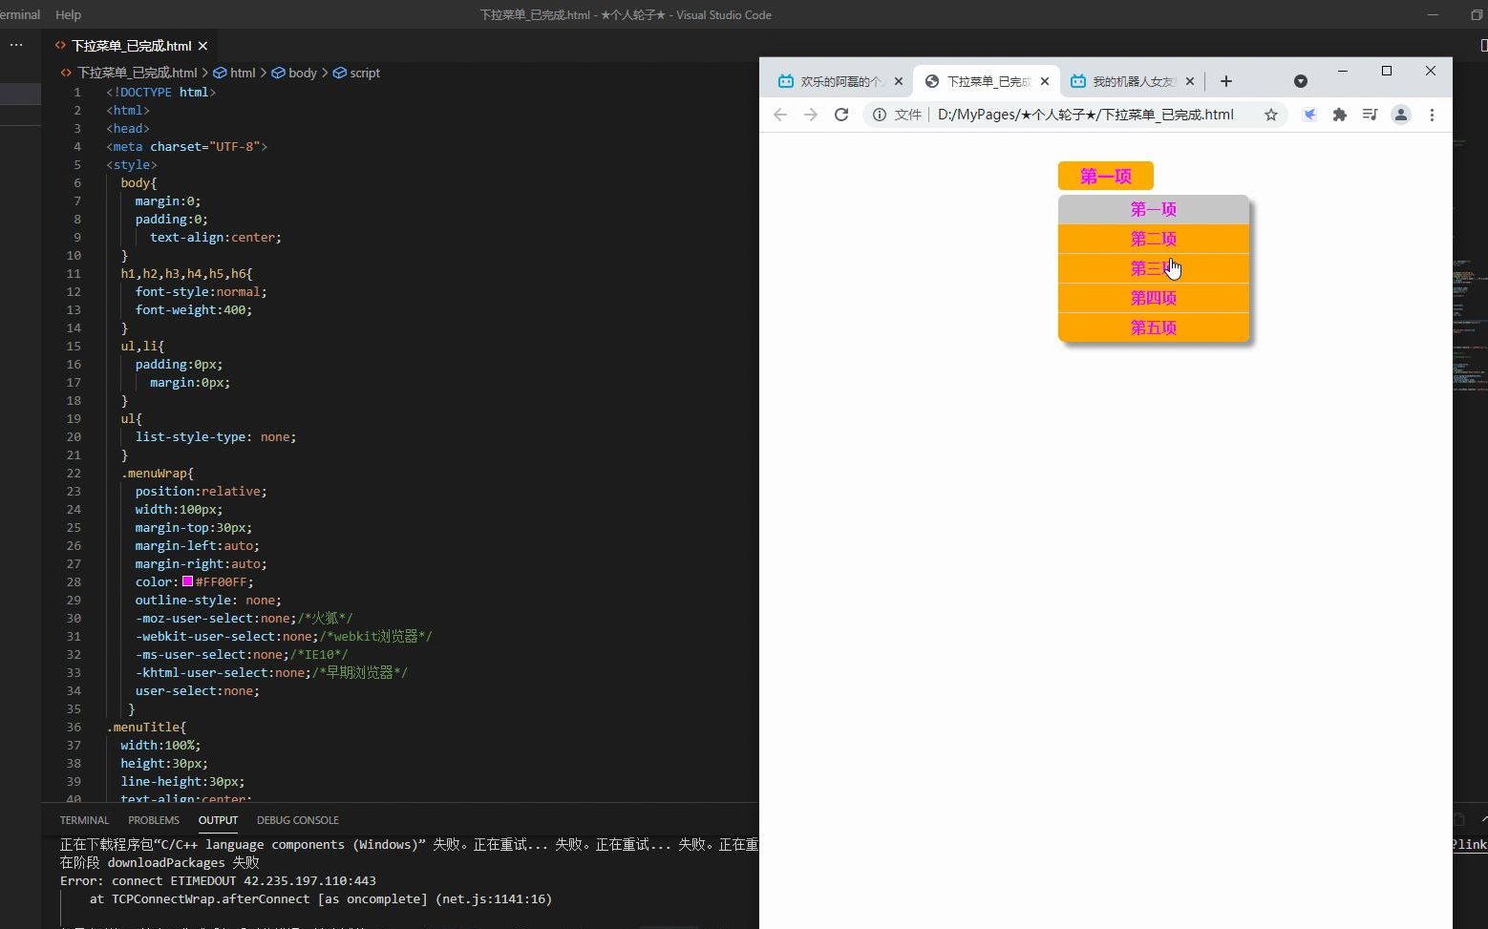Switch to the DEBUG CONSOLE panel
This screenshot has height=929, width=1488.
tap(298, 820)
